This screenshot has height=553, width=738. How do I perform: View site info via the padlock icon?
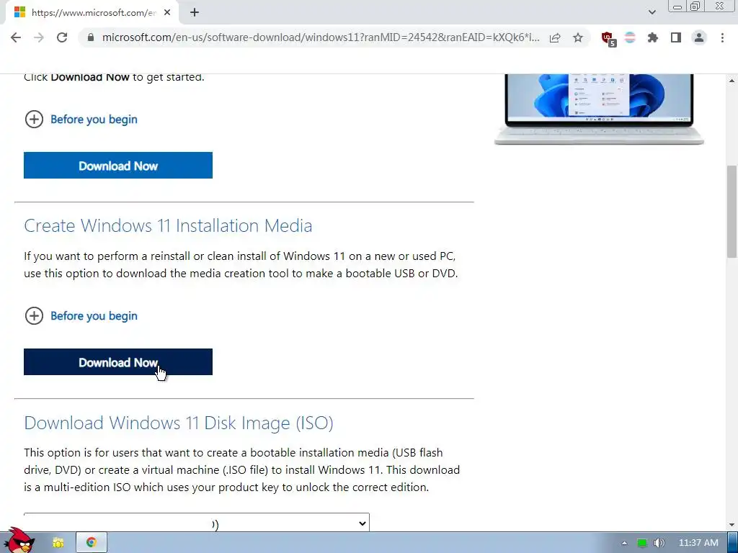[x=91, y=37]
